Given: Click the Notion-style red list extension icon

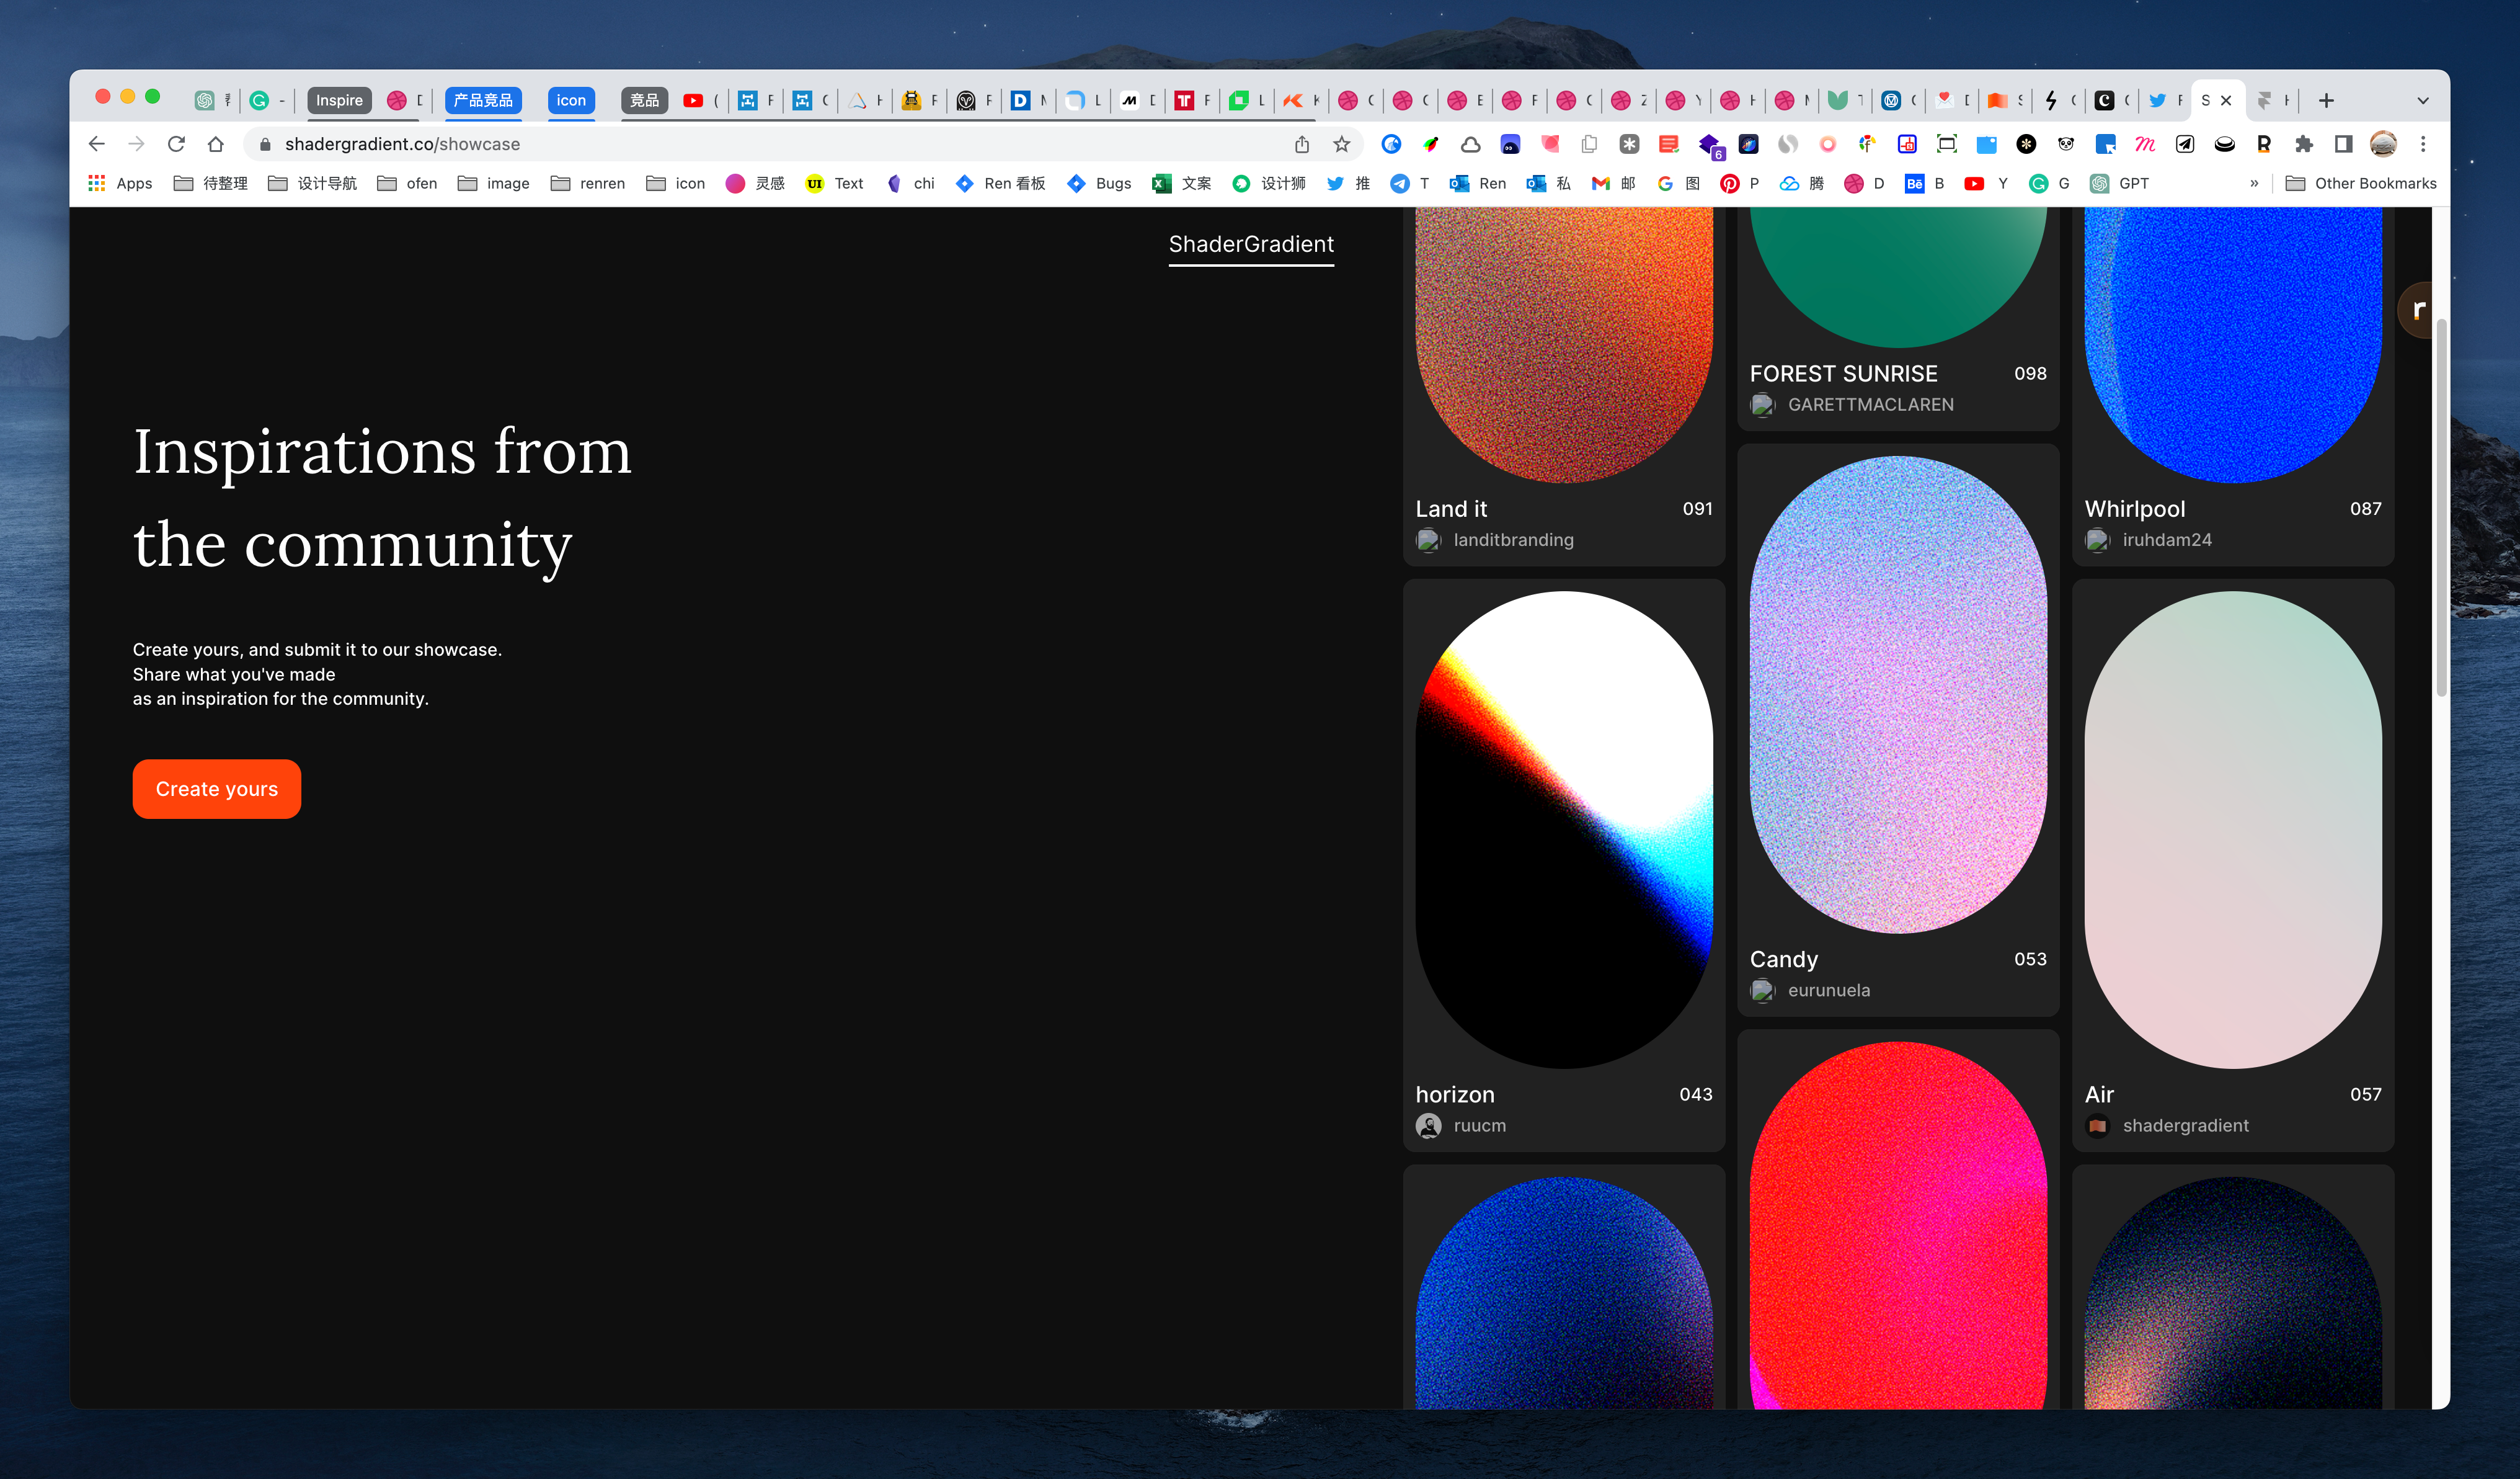Looking at the screenshot, I should click(x=1669, y=144).
